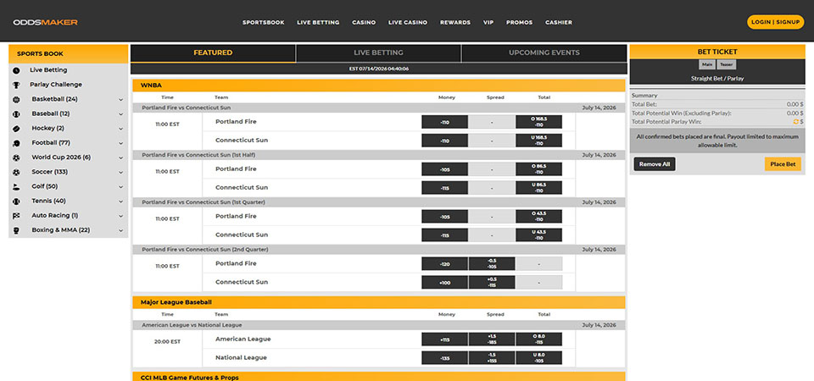Pick Connecticut Sun 1st Half moneyline -115
The image size is (814, 381).
point(445,188)
